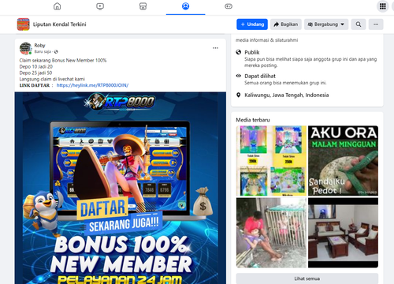Click the Baru saja post timestamp
Image resolution: width=394 pixels, height=284 pixels.
[x=43, y=51]
